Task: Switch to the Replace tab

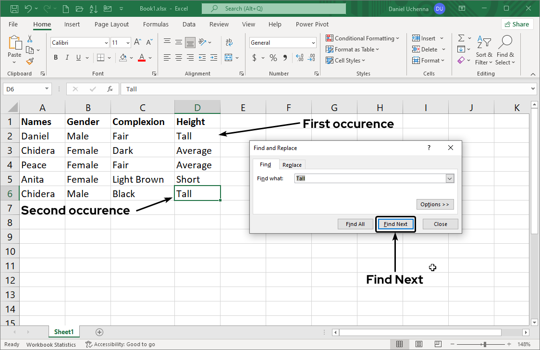Action: click(292, 165)
